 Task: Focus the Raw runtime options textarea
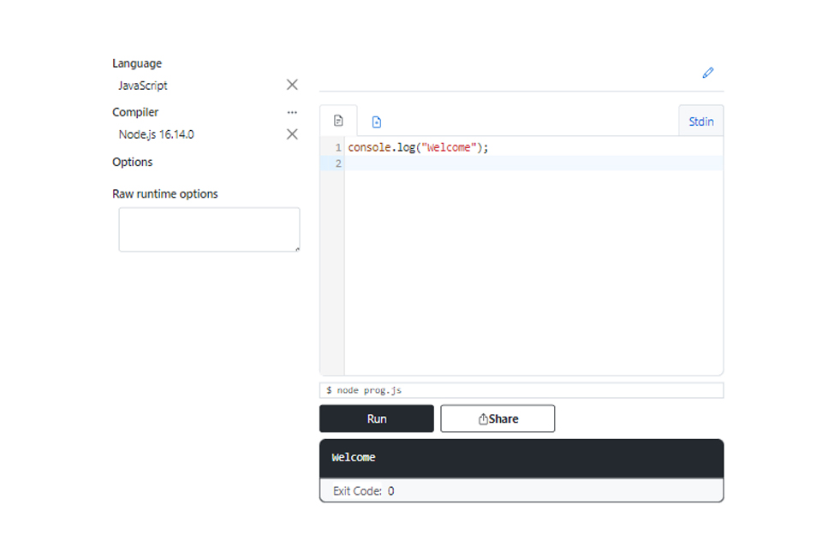point(209,229)
